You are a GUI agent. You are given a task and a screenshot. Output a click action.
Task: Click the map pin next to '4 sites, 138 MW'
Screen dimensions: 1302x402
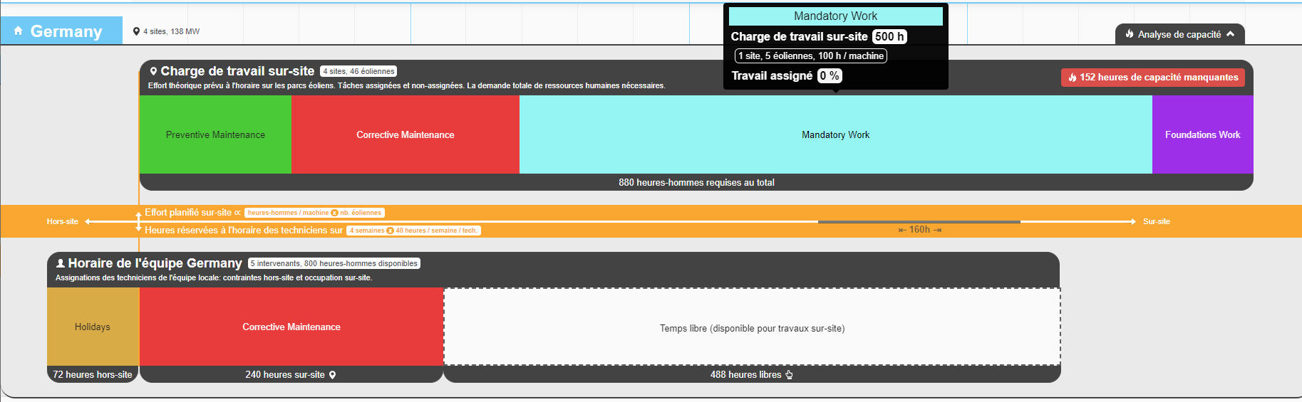click(136, 31)
